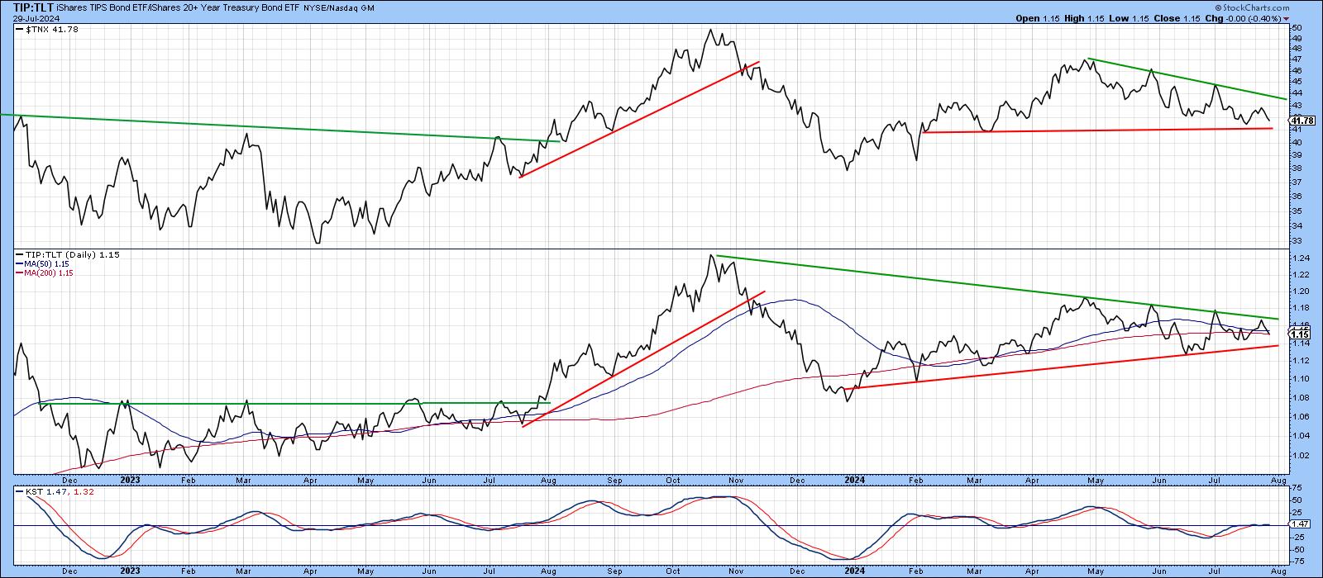Click the 1.02 tick on the ratio axis
1323x578 pixels.
1300,455
